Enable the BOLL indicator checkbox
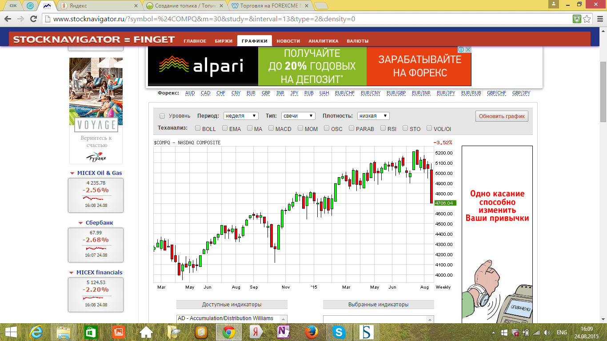 coord(198,128)
